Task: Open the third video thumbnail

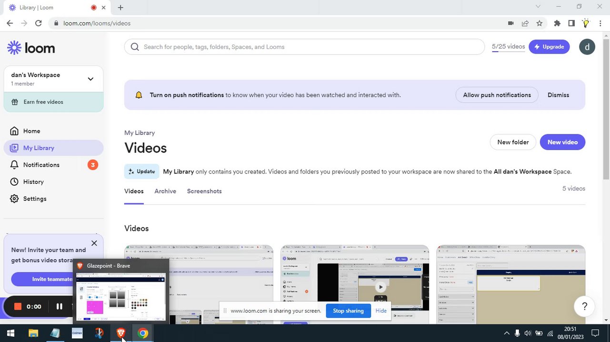Action: click(511, 284)
